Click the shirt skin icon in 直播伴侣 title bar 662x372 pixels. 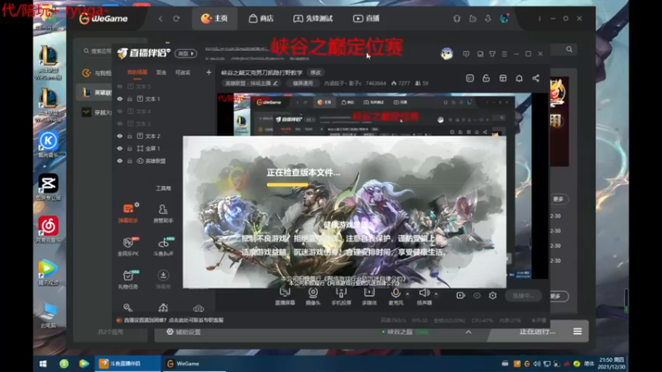click(x=492, y=54)
